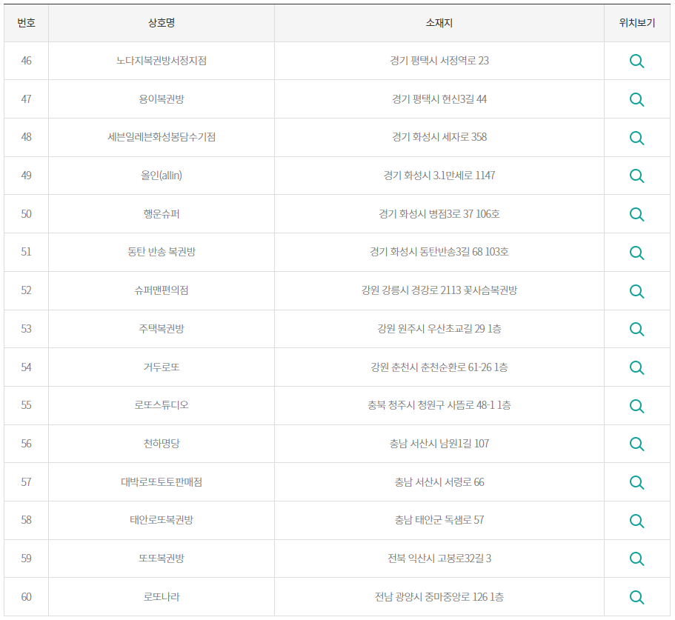The width and height of the screenshot is (675, 620).
Task: Click row number 58
Action: [x=26, y=520]
